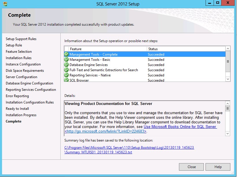Image resolution: width=237 pixels, height=177 pixels.
Task: Close the setup window with the X button
Action: click(x=228, y=3)
